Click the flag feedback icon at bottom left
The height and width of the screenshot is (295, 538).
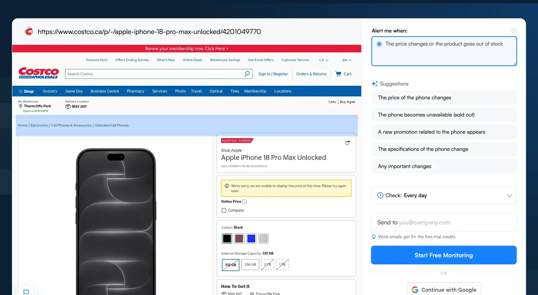26,292
